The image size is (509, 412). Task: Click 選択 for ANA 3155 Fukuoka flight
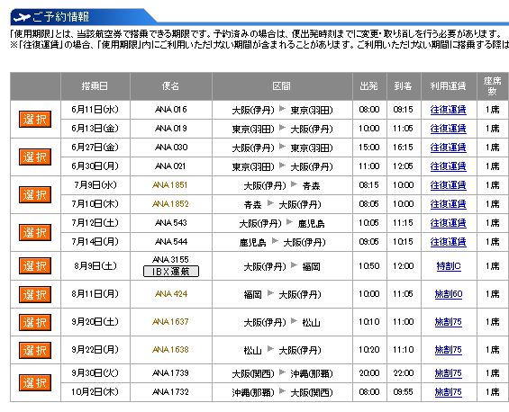point(35,265)
